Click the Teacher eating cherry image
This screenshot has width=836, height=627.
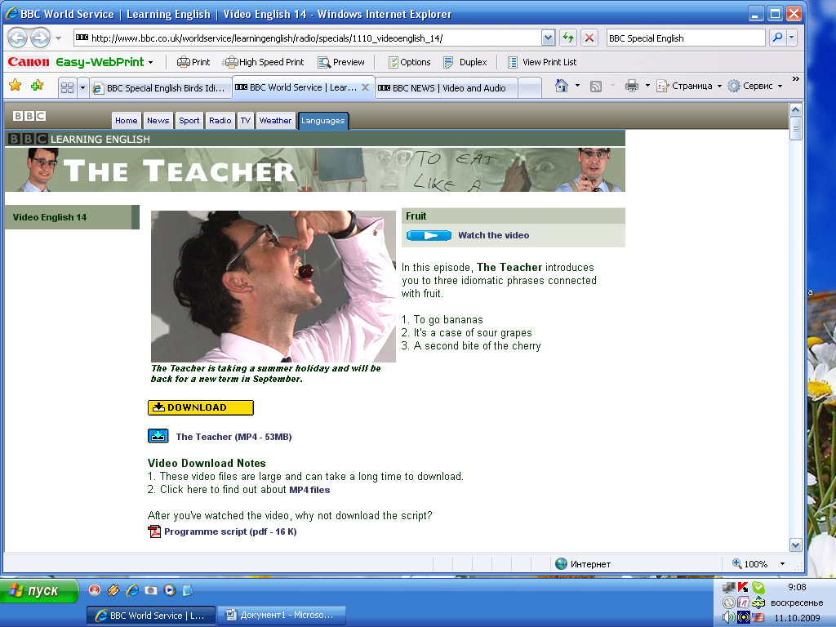click(273, 287)
